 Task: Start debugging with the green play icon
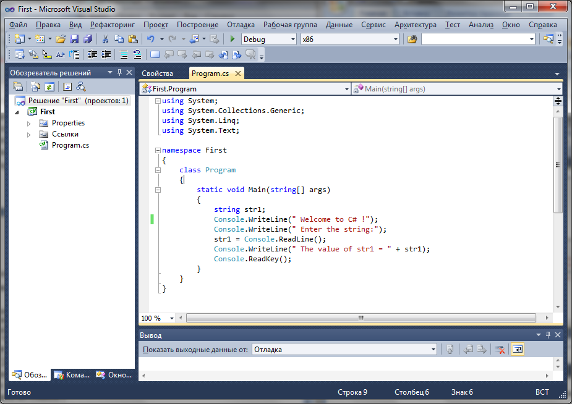tap(233, 39)
